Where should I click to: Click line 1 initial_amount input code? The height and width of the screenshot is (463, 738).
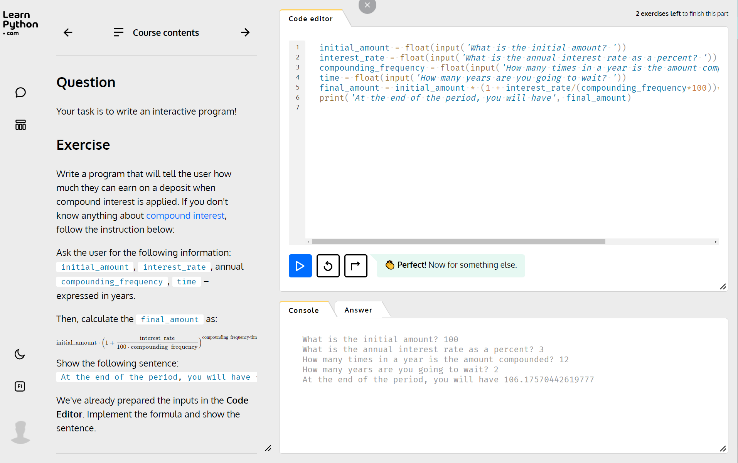[473, 48]
